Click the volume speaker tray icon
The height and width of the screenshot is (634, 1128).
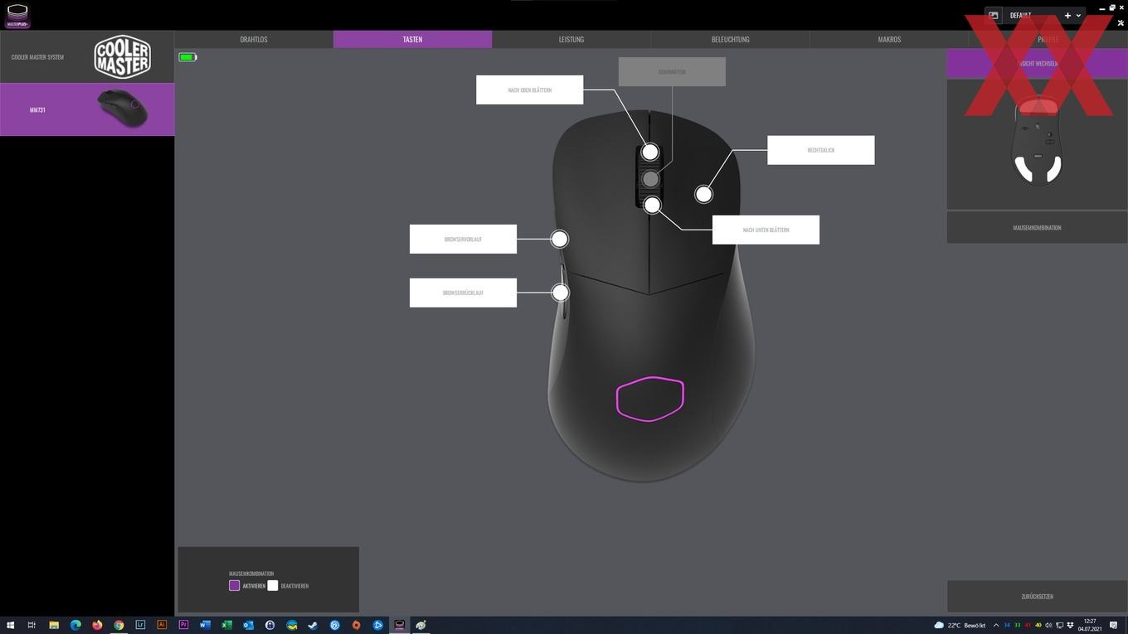click(x=1048, y=625)
